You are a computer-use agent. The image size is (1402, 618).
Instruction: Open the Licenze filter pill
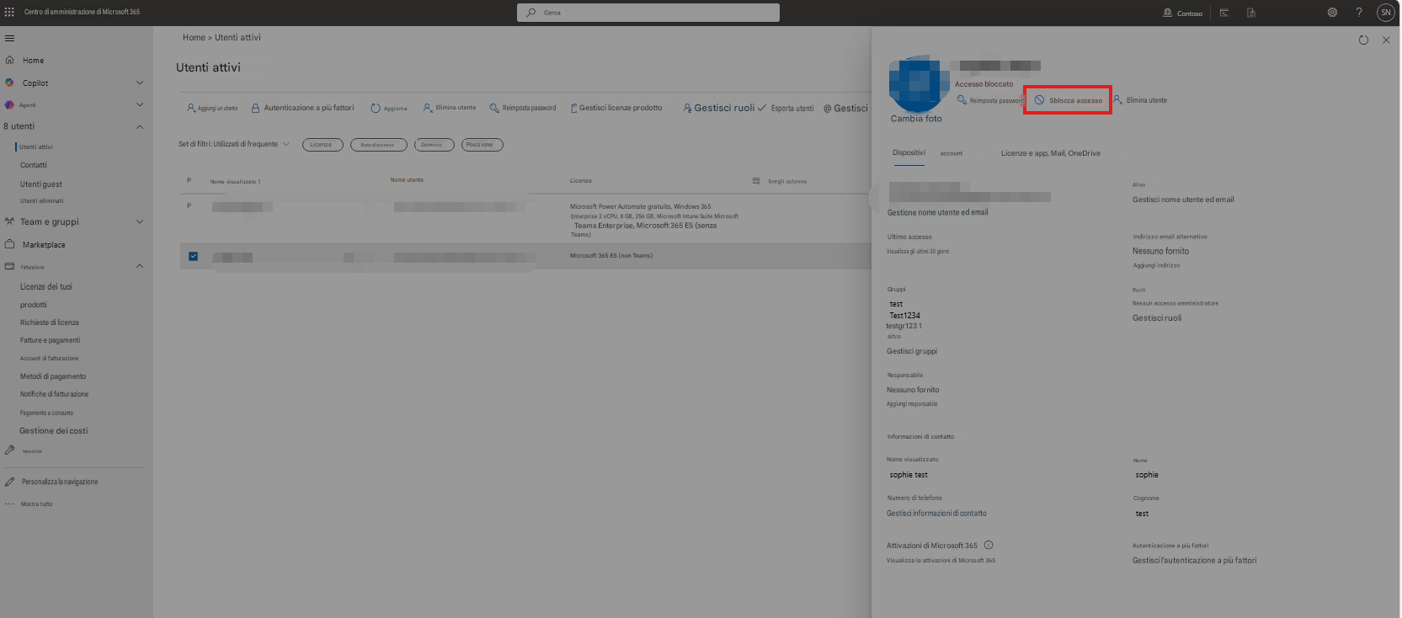tap(323, 145)
